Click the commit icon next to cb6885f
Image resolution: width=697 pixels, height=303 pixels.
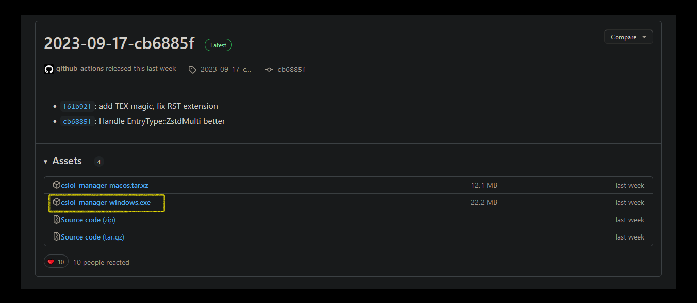point(269,69)
